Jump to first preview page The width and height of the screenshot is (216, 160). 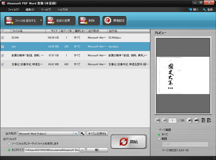[157, 121]
